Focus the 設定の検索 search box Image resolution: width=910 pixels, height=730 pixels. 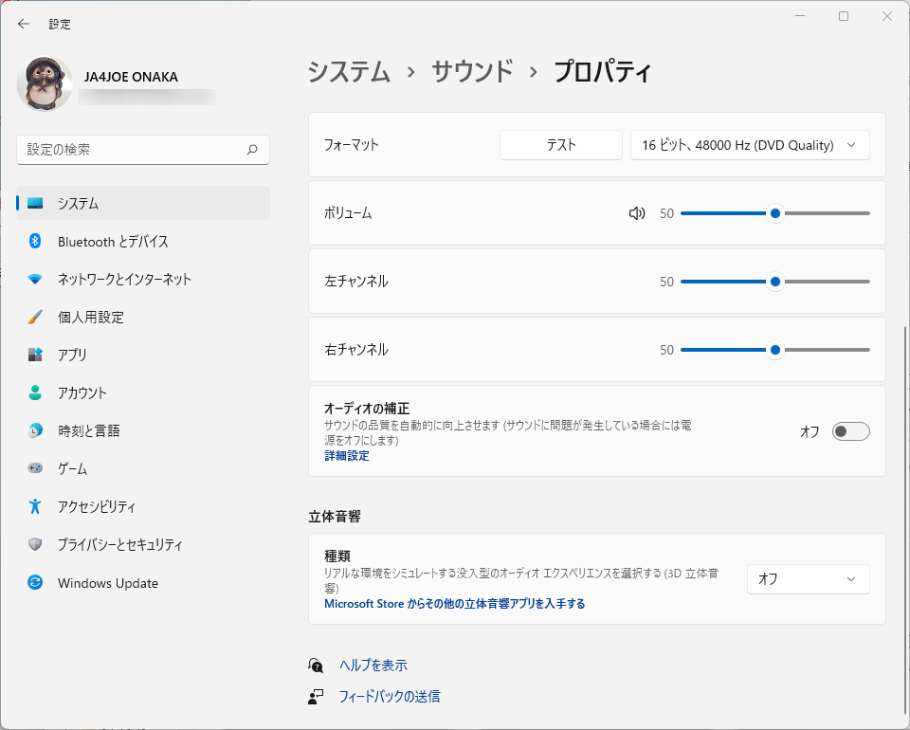point(133,150)
